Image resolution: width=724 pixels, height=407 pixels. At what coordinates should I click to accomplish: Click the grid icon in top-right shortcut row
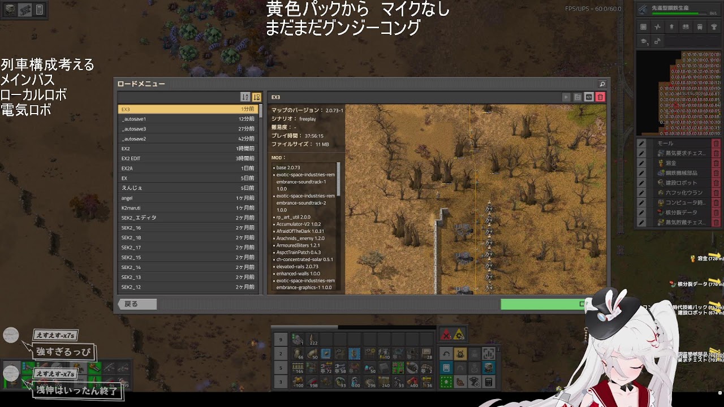click(x=643, y=27)
